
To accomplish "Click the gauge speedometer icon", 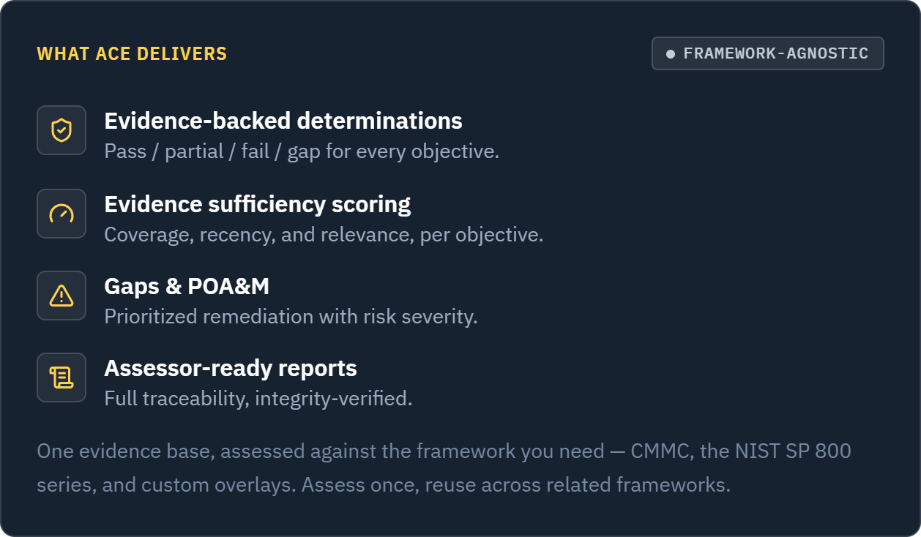I will point(61,214).
